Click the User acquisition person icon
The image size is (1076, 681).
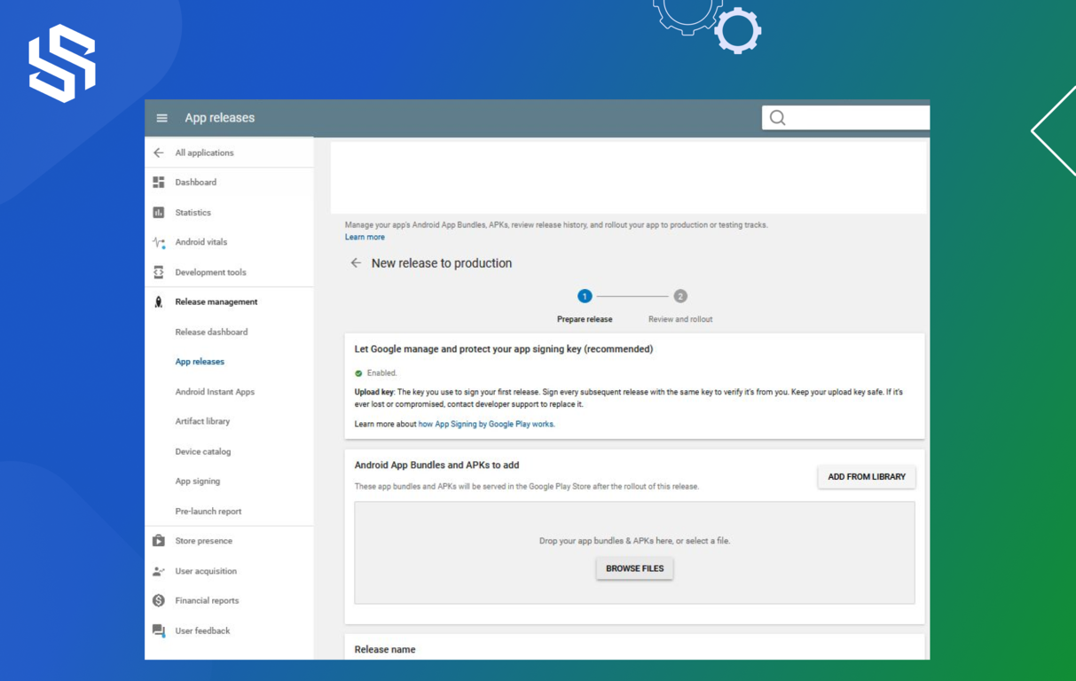coord(159,571)
